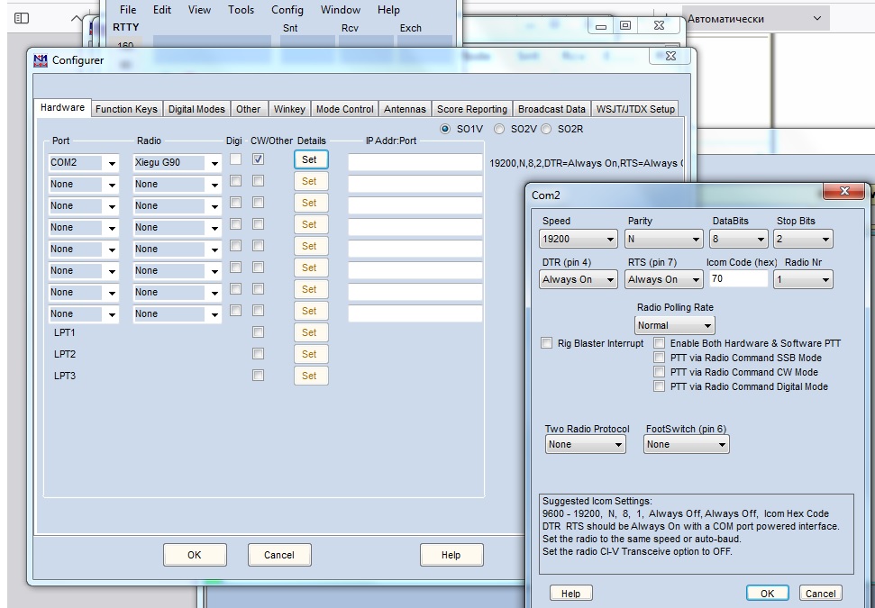Open the FootSwitch (pin 6) dropdown
The image size is (875, 608).
tap(686, 444)
